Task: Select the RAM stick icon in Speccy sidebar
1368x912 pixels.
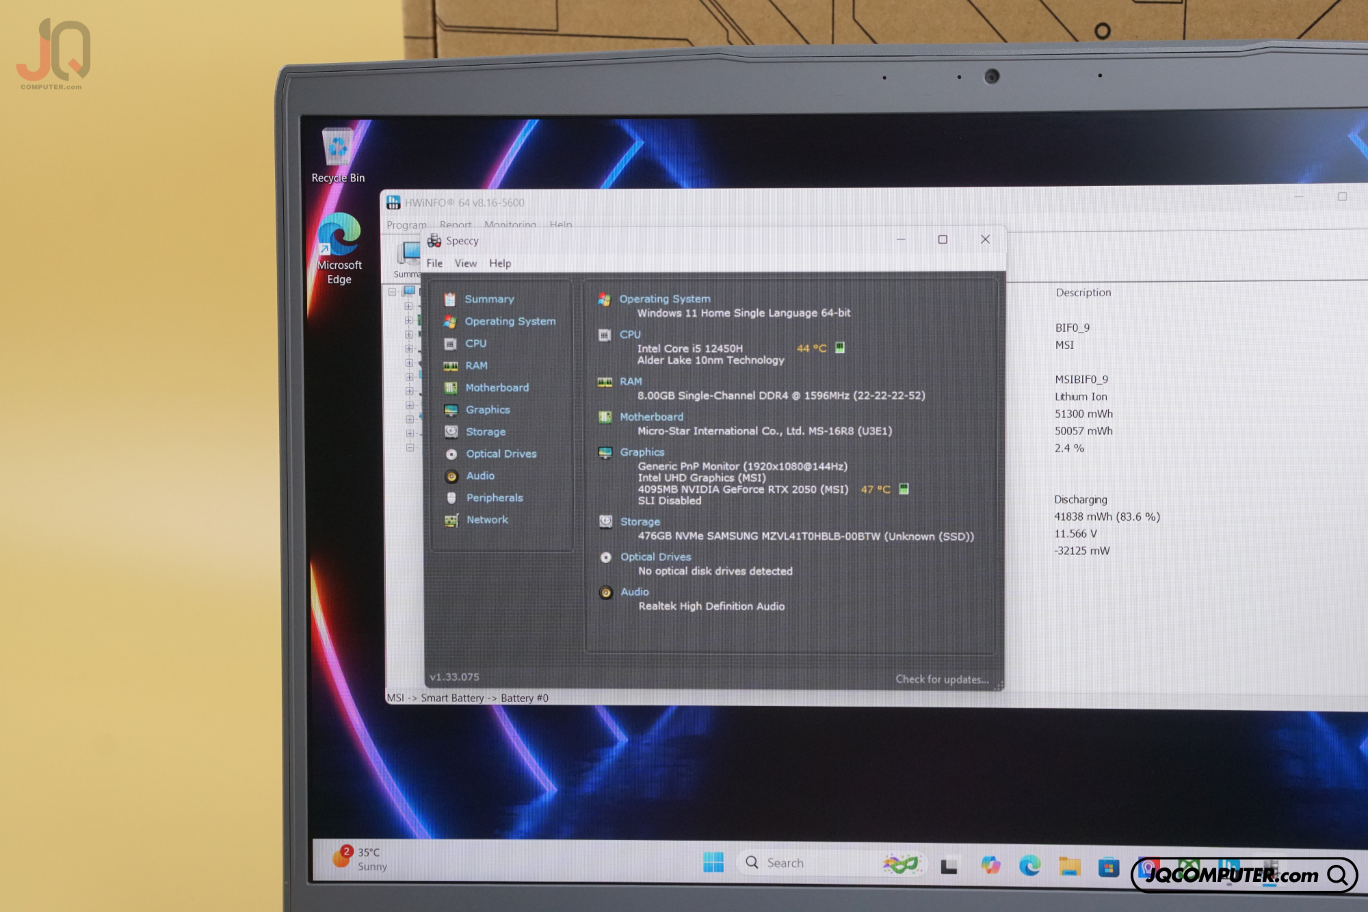Action: pos(450,366)
